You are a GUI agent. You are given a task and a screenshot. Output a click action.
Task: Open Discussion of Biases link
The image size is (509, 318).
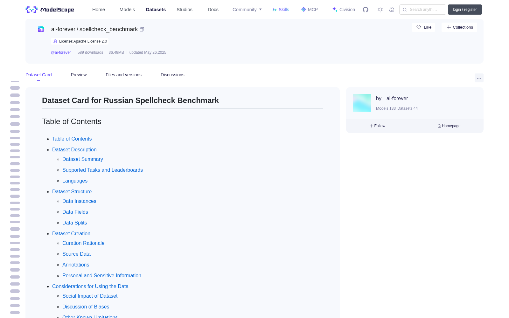(86, 307)
